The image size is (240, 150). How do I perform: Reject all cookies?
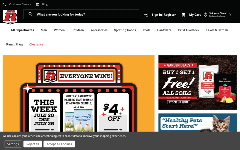point(32,144)
